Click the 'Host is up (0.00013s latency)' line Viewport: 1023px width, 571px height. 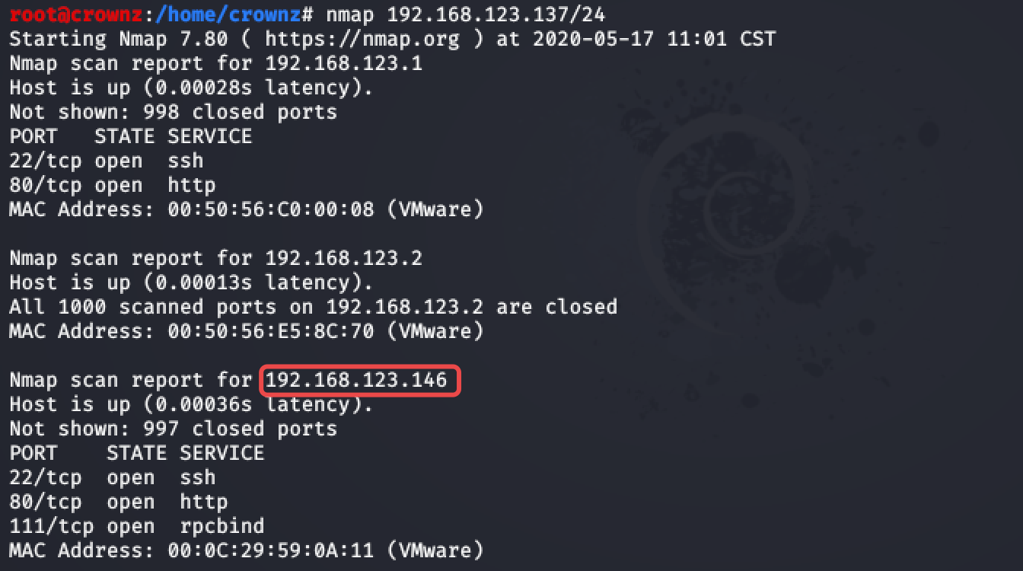192,282
